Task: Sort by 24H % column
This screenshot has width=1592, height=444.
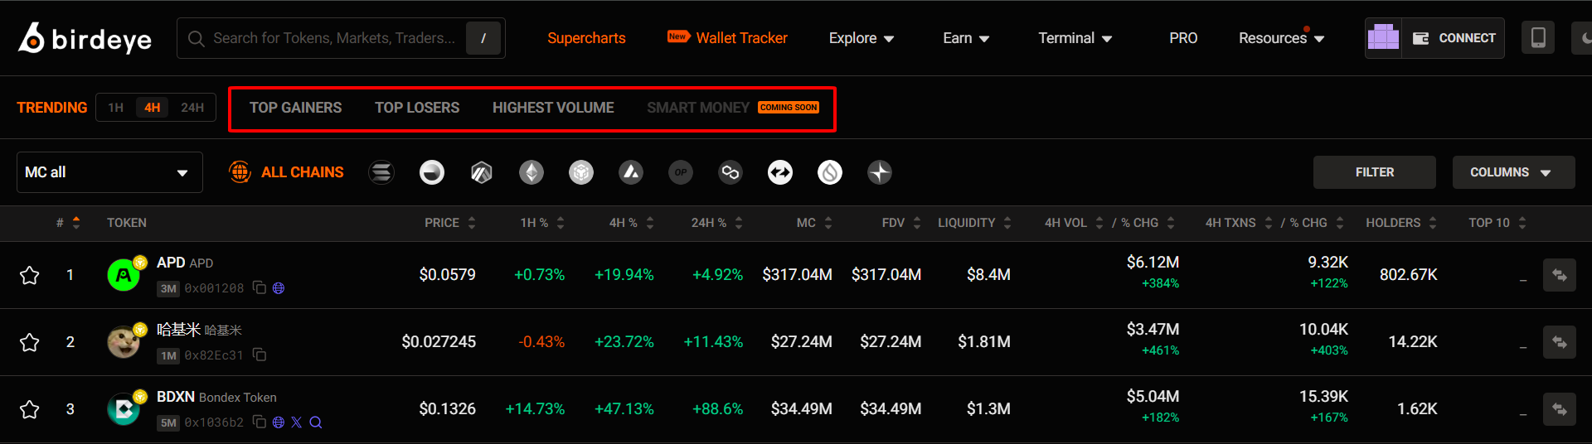Action: [717, 223]
